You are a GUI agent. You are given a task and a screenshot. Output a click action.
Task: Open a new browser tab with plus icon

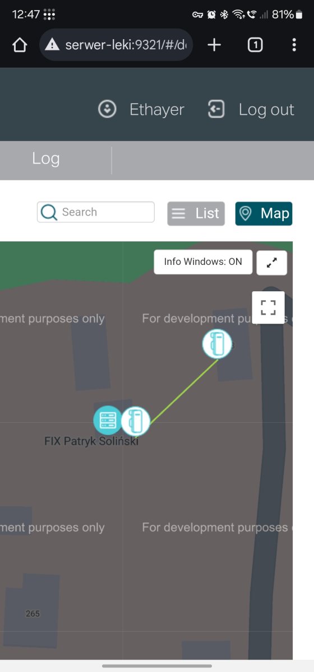(x=214, y=45)
